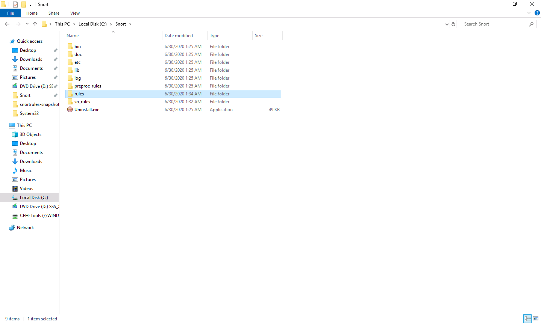Viewport: 541px width, 323px height.
Task: Open Music under This PC
Action: point(26,171)
